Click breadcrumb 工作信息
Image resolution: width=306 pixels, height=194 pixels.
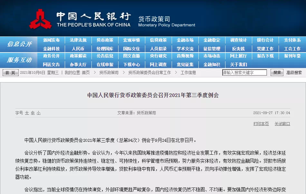188,73
